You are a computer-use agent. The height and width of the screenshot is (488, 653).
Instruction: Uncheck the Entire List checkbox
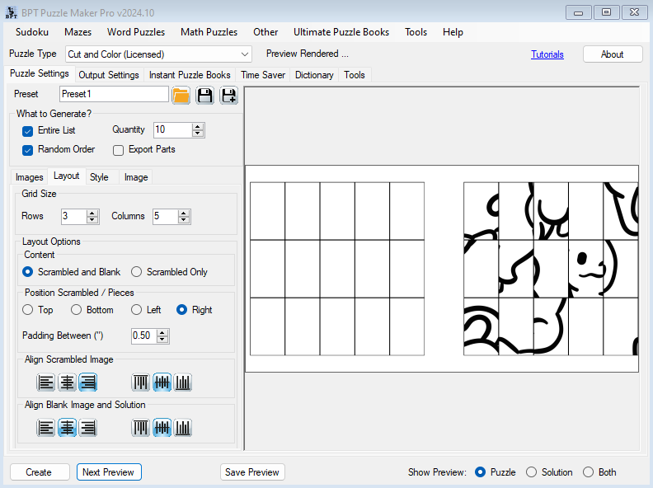point(27,130)
